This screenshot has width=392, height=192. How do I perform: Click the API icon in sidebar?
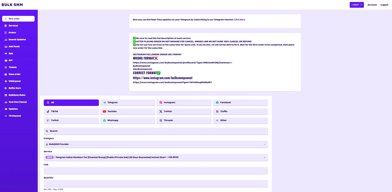pyautogui.click(x=6, y=60)
